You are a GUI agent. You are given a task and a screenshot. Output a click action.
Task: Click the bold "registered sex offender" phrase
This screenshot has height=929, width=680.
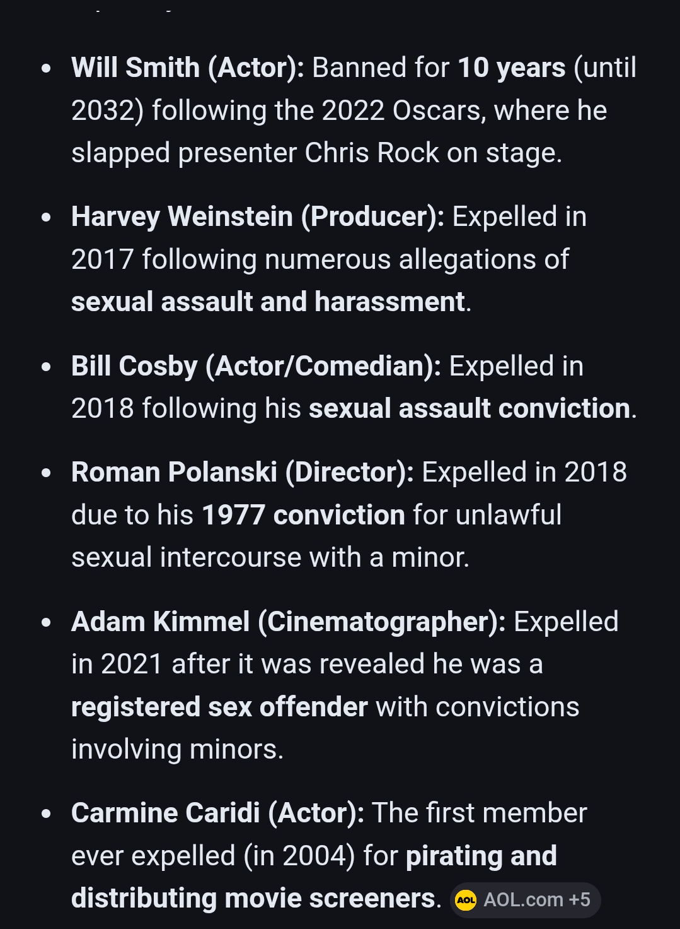[219, 707]
